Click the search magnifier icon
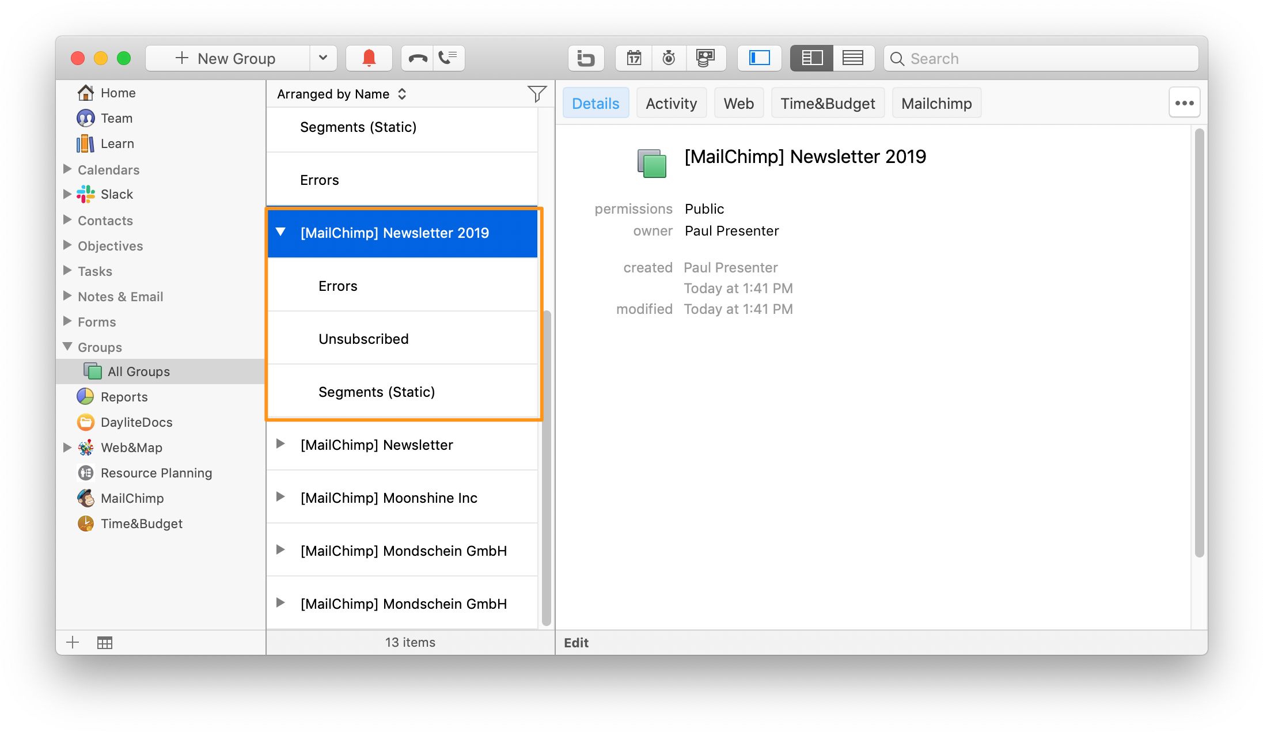 point(897,58)
